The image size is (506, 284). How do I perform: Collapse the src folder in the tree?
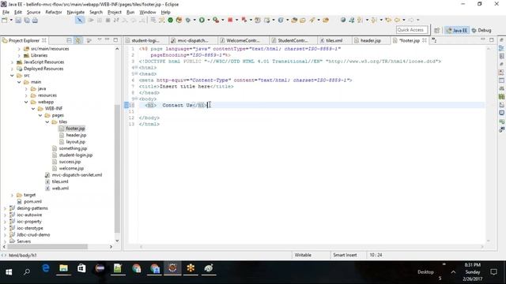click(x=12, y=76)
